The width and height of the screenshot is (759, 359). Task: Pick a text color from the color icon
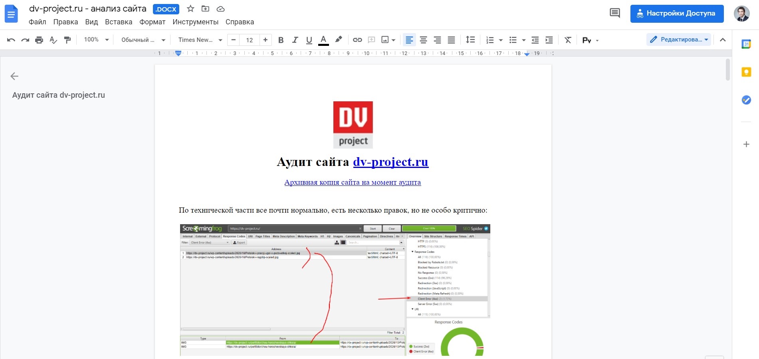[323, 39]
